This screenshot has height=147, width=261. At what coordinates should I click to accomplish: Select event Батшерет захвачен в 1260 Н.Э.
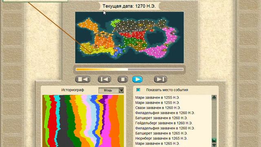(x=161, y=118)
